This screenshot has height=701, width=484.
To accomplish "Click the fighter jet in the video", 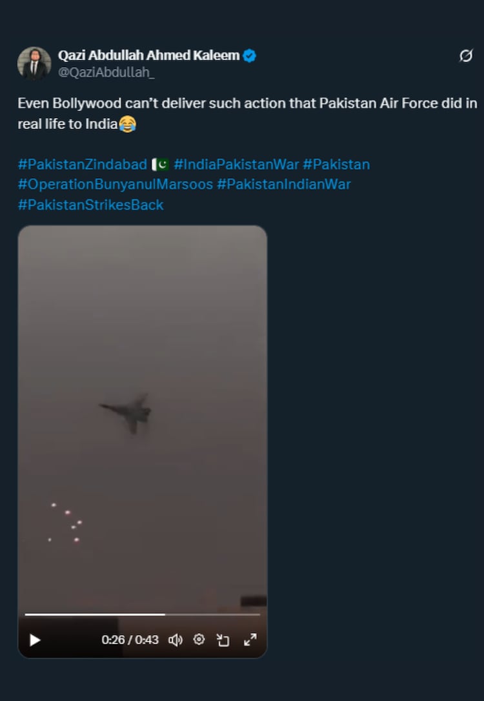I will tap(128, 412).
